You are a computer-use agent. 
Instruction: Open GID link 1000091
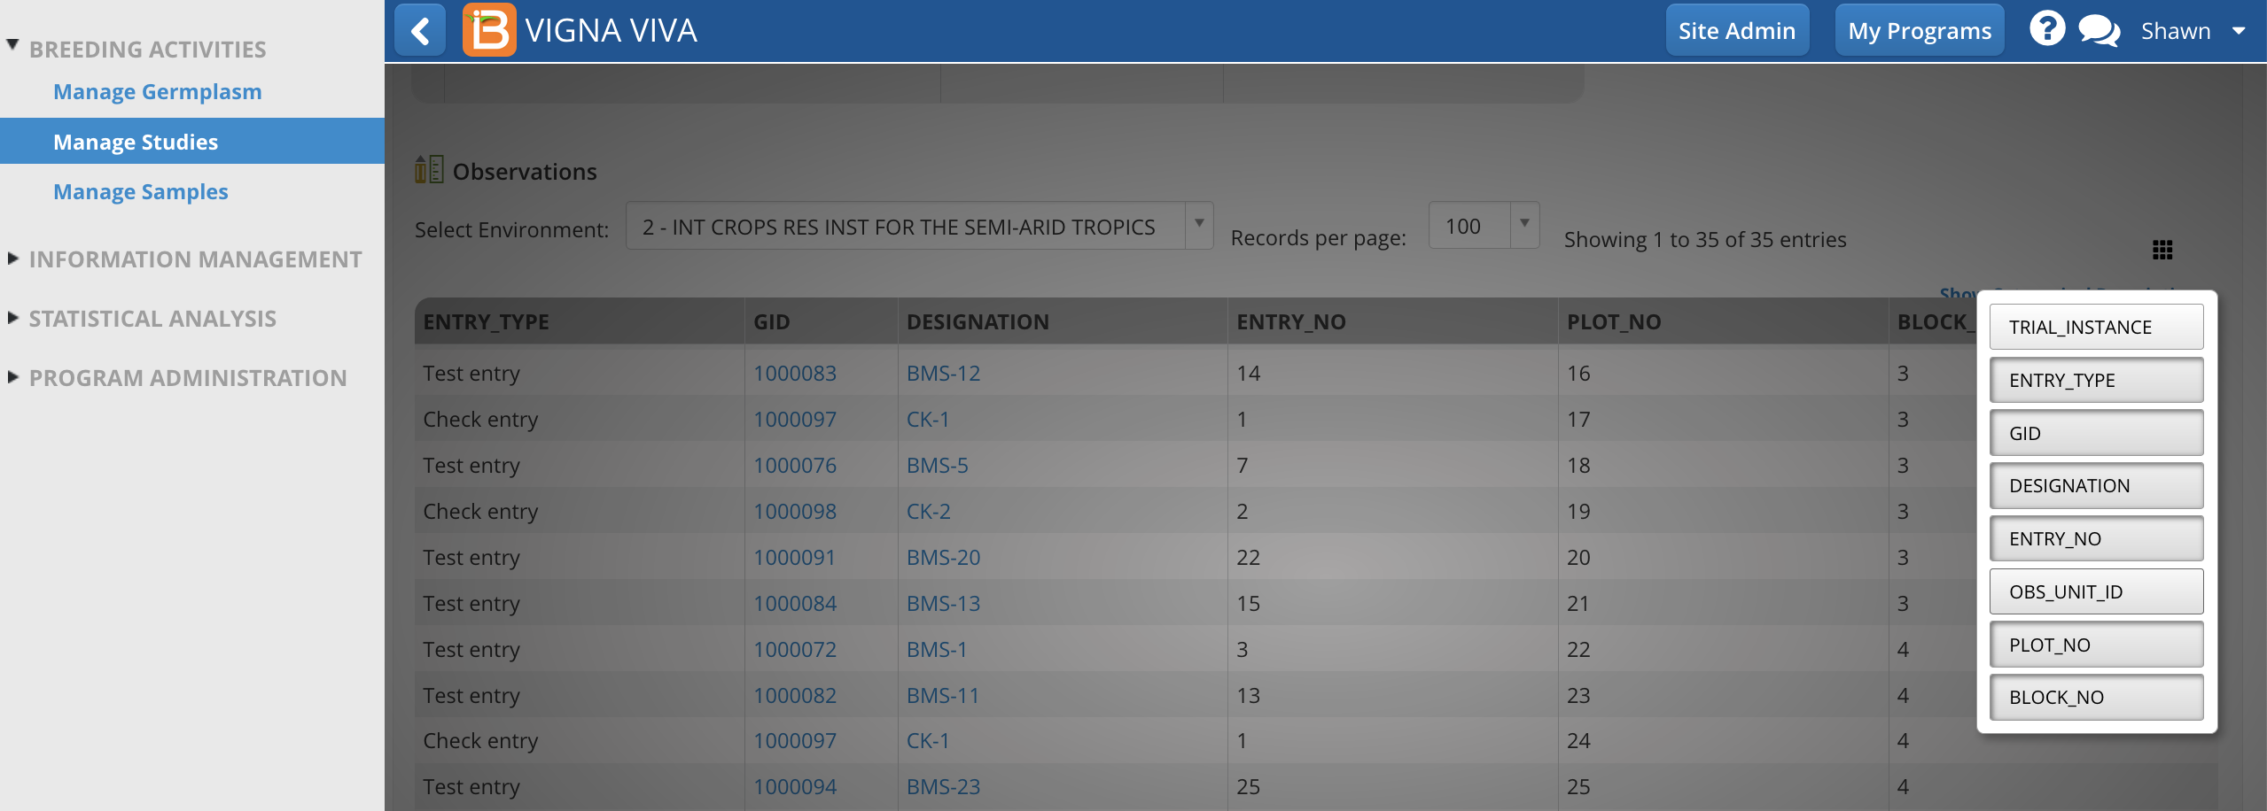pyautogui.click(x=795, y=557)
